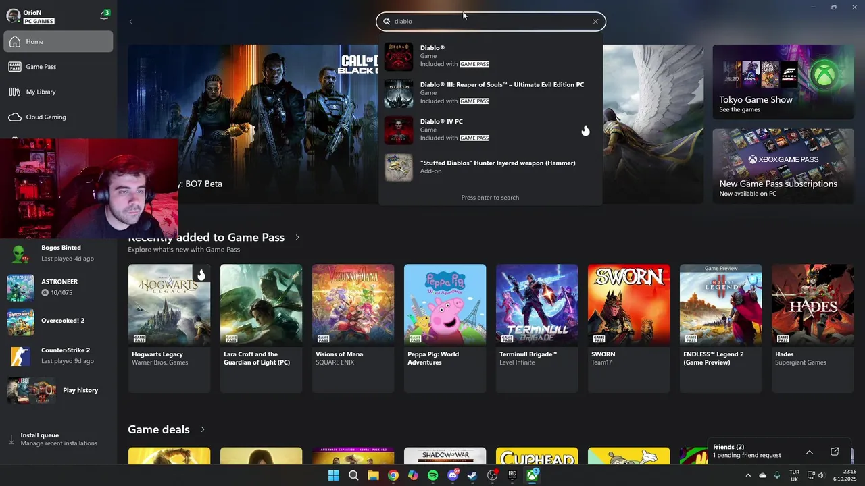Open the Call of Duty BO7 Beta banner

(253, 124)
